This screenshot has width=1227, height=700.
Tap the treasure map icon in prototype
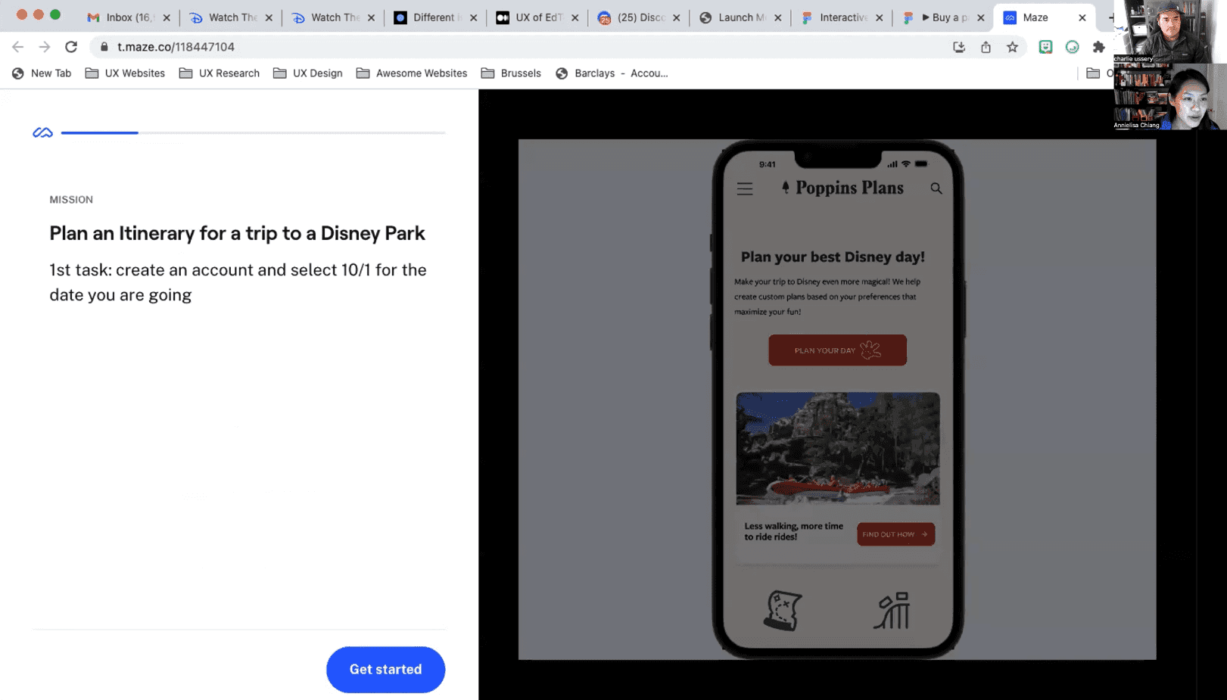click(x=783, y=610)
